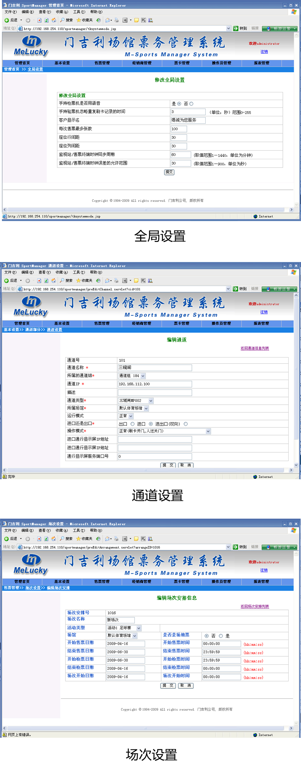
Task: Click Stop icon in 场次设置 browser window toolbar
Action: (x=39, y=539)
